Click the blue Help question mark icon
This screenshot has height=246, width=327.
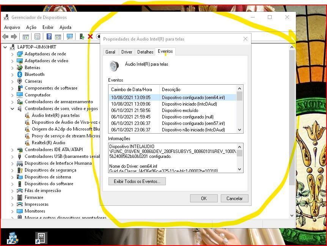tap(49, 36)
